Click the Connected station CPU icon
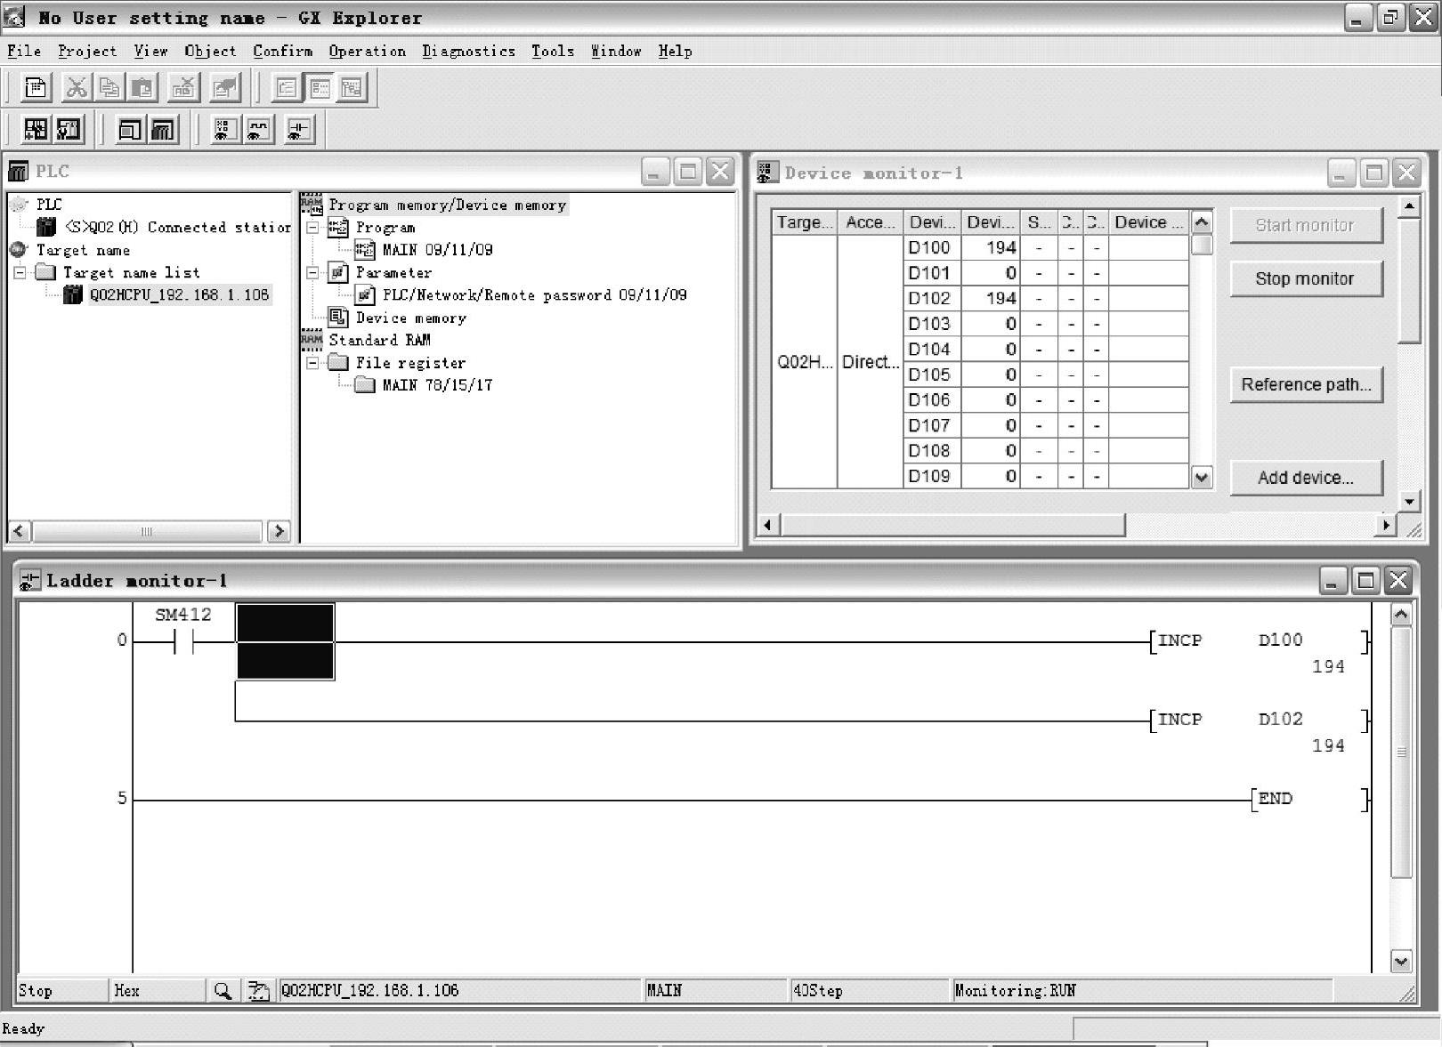This screenshot has width=1442, height=1047. point(46,228)
